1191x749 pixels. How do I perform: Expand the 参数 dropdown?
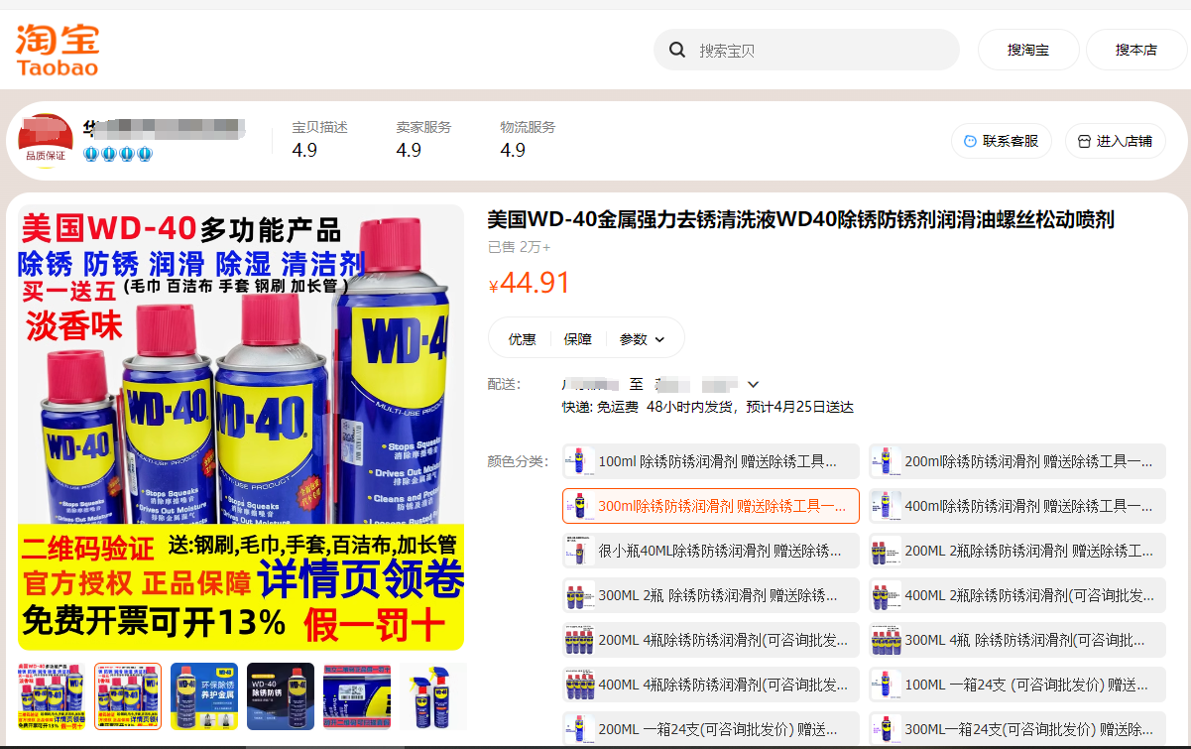642,339
